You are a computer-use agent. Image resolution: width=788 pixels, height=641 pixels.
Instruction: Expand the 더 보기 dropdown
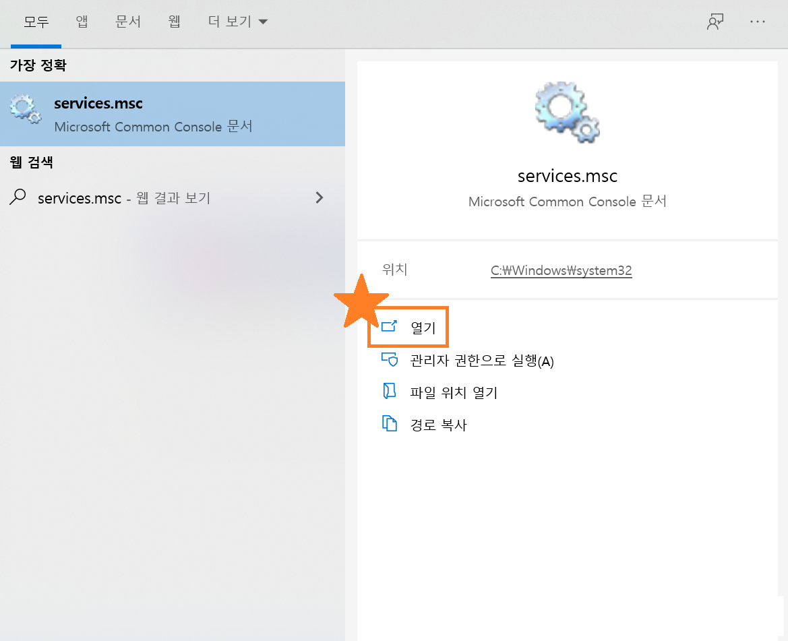click(x=238, y=22)
